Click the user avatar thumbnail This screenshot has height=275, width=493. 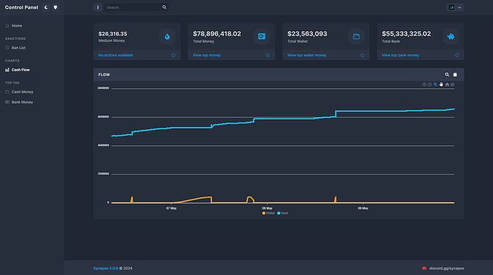(451, 7)
